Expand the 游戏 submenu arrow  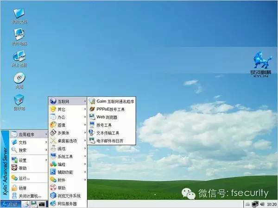coord(85,148)
